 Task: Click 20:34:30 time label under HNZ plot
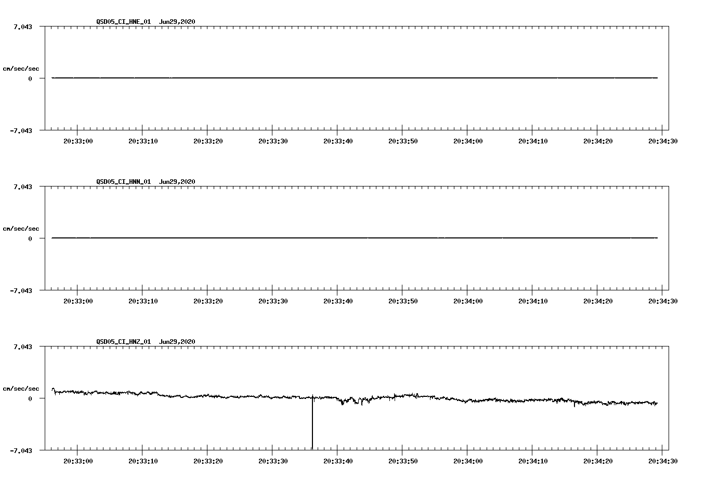pyautogui.click(x=662, y=461)
